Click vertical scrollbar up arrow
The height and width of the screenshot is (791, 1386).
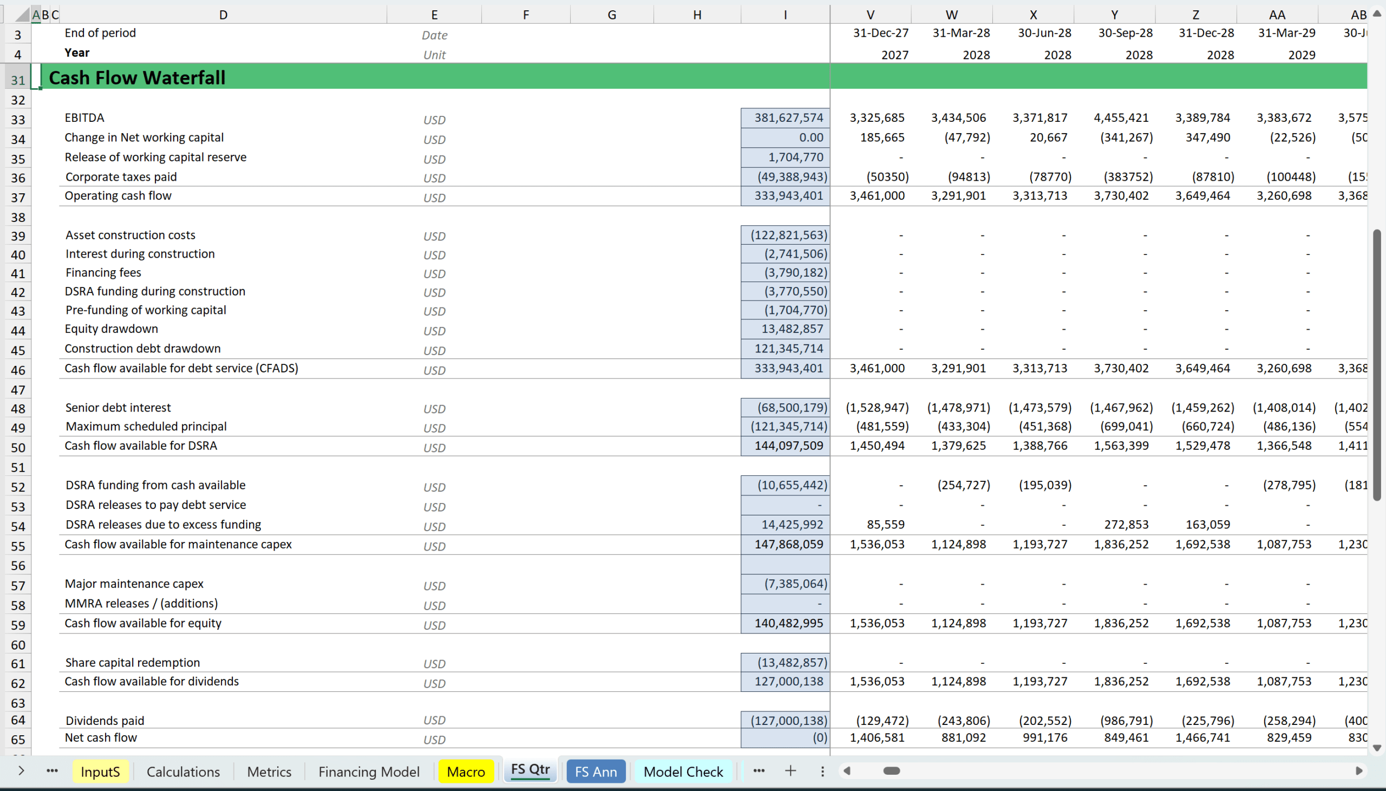tap(1377, 14)
